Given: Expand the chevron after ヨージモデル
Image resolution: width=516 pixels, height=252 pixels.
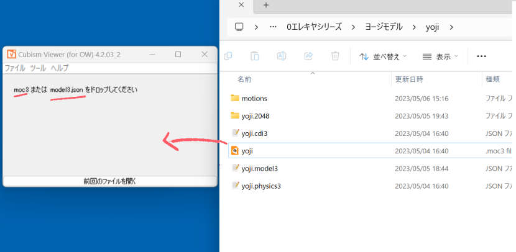Looking at the screenshot, I should coord(414,27).
